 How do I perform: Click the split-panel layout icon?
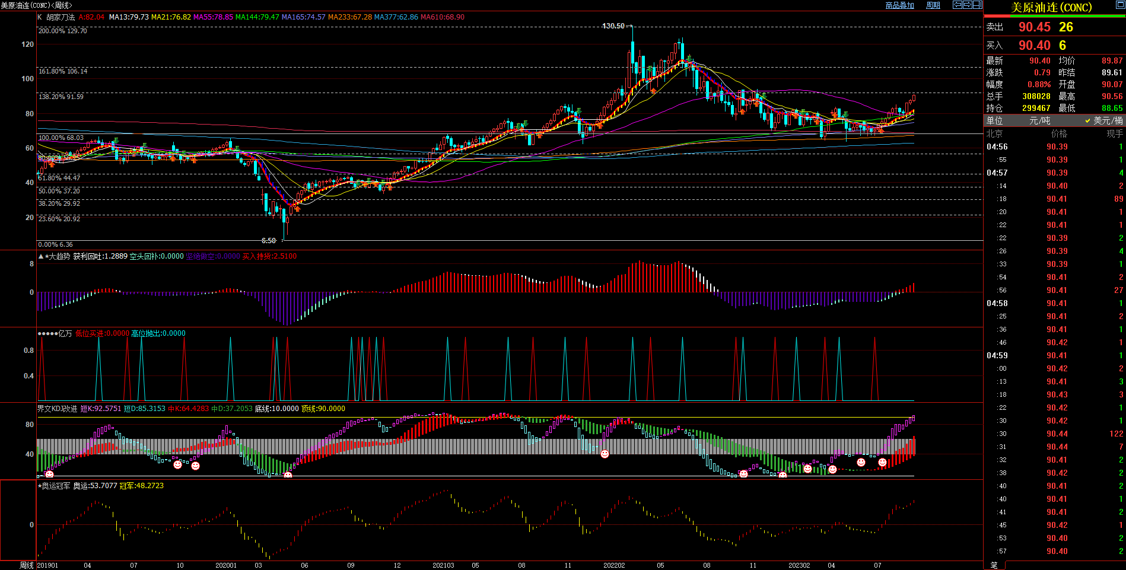coord(977,5)
